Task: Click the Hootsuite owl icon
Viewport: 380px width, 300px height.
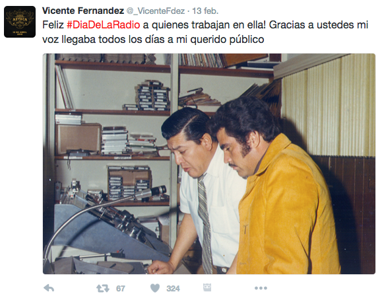Action: (207, 287)
